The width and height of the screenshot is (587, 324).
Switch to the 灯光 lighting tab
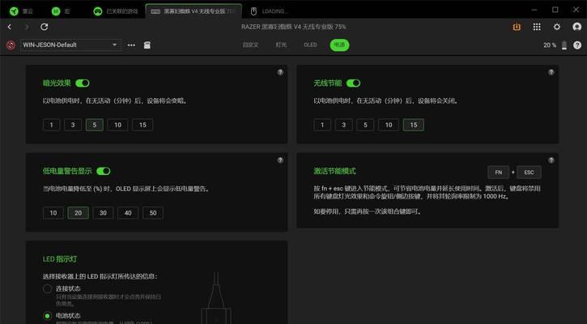[x=281, y=45]
